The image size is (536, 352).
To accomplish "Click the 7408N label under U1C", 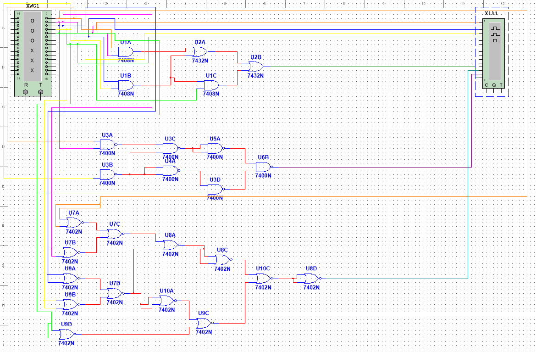I will coord(211,94).
